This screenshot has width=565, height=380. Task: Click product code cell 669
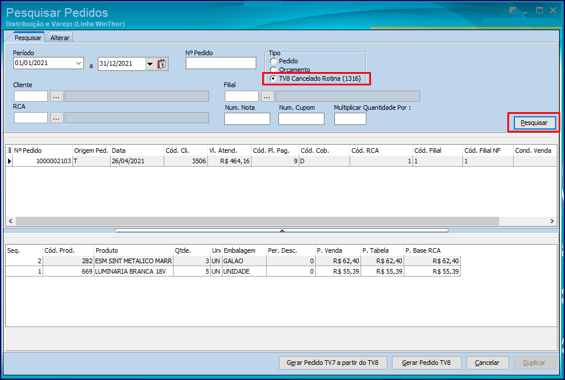pos(68,271)
